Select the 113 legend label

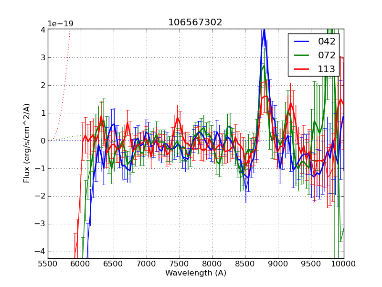coord(327,69)
